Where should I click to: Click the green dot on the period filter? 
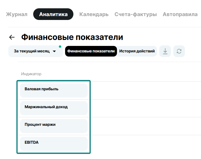60,47
